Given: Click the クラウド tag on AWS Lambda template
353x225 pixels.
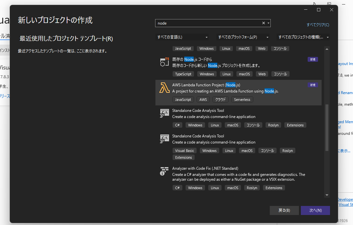Looking at the screenshot, I should pyautogui.click(x=221, y=100).
